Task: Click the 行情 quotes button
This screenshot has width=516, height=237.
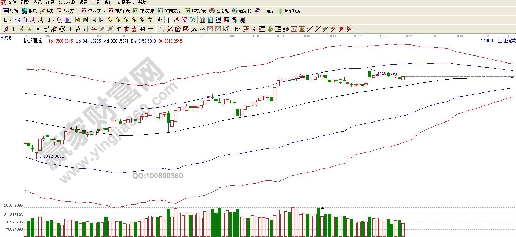Action: (x=11, y=11)
